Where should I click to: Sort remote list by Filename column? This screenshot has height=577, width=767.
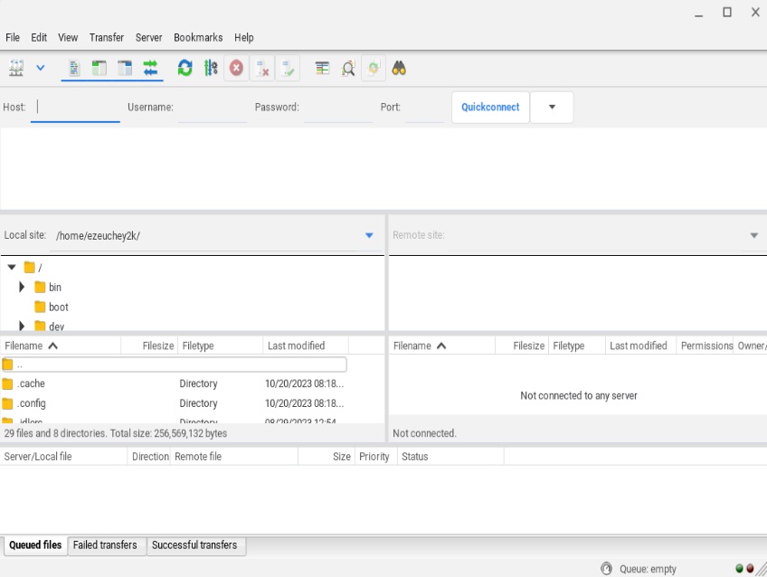tap(442, 345)
